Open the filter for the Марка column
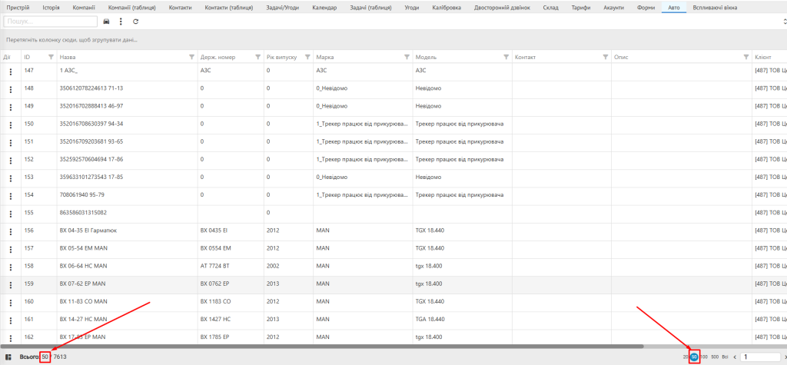The image size is (787, 365). [x=407, y=57]
